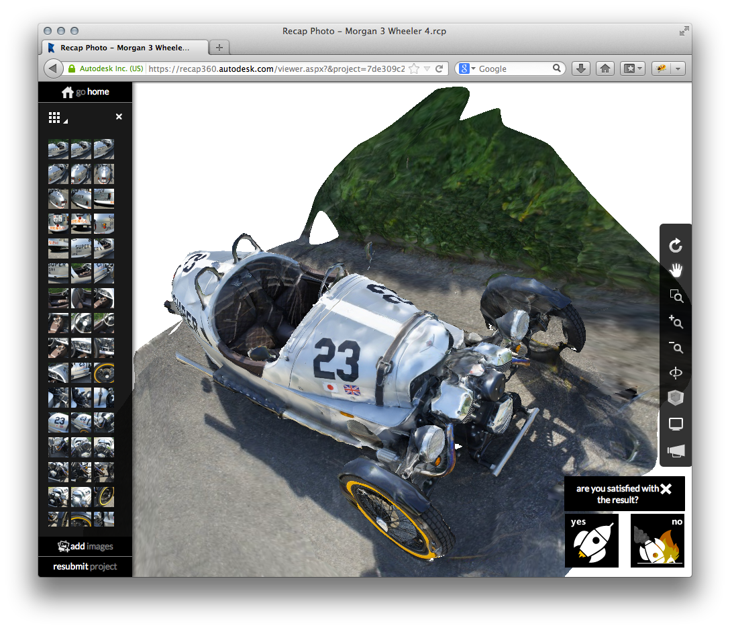The height and width of the screenshot is (630, 730).
Task: Select the pan hand tool
Action: (676, 271)
